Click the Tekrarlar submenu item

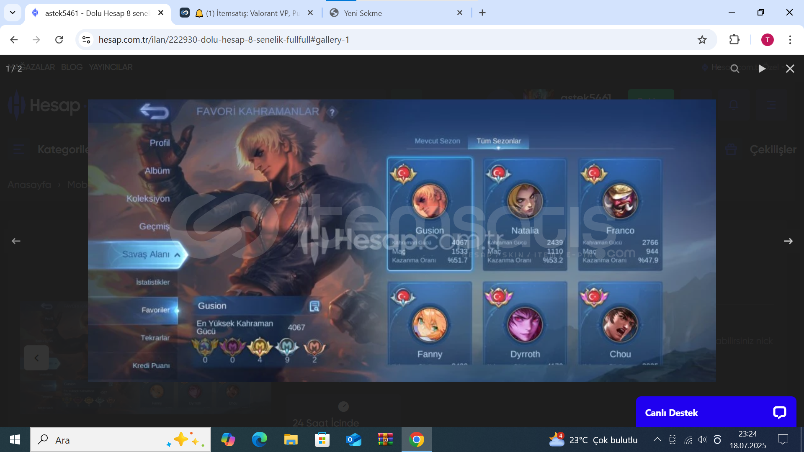(x=155, y=338)
